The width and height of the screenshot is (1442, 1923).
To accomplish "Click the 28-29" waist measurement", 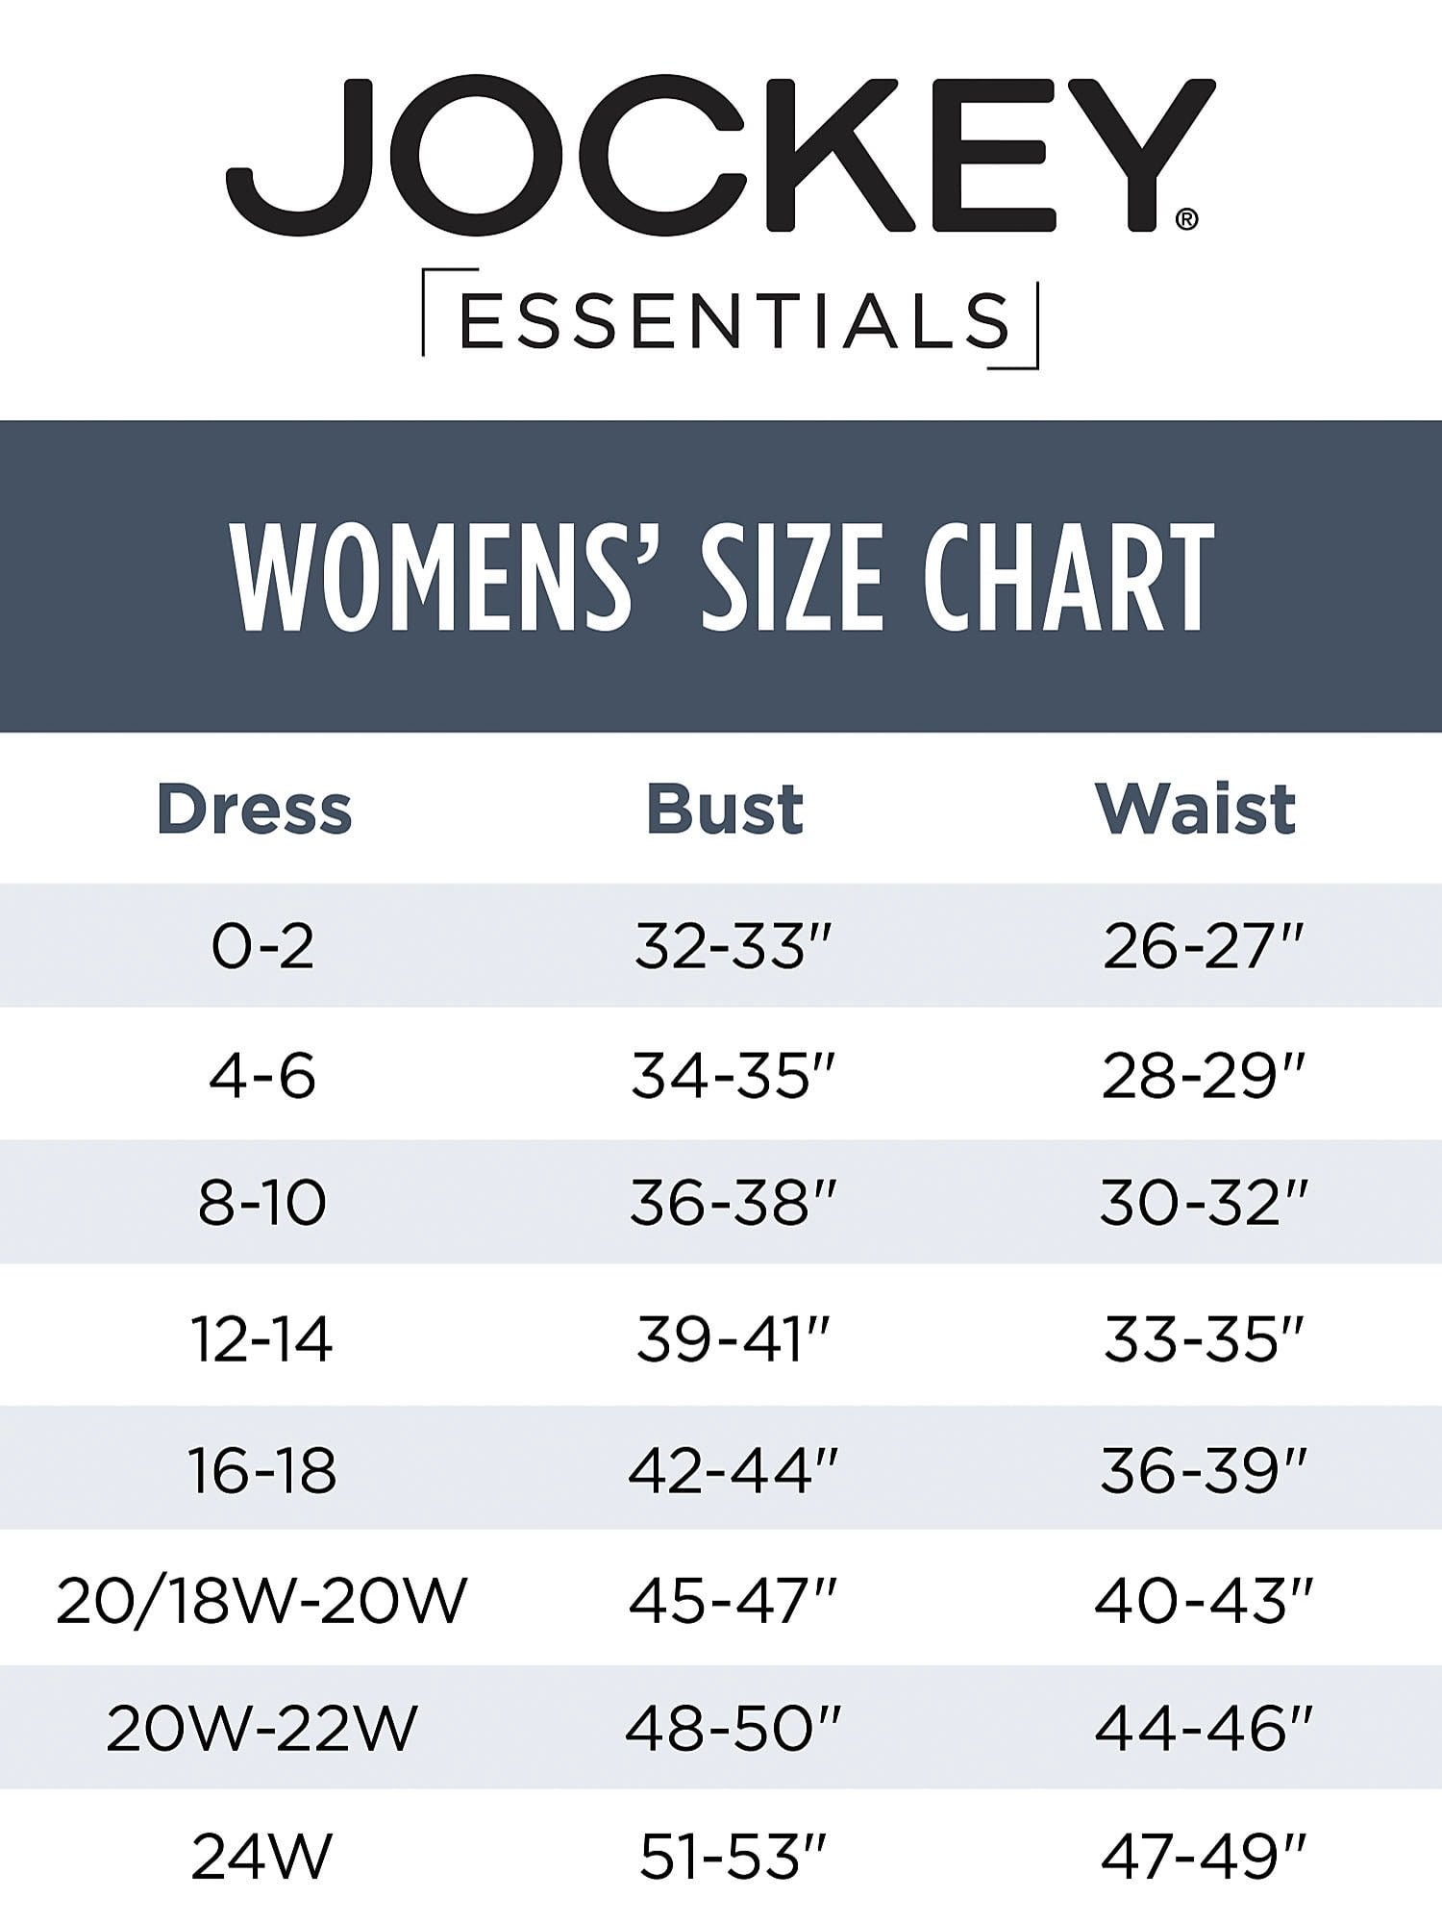I will (x=1204, y=1076).
